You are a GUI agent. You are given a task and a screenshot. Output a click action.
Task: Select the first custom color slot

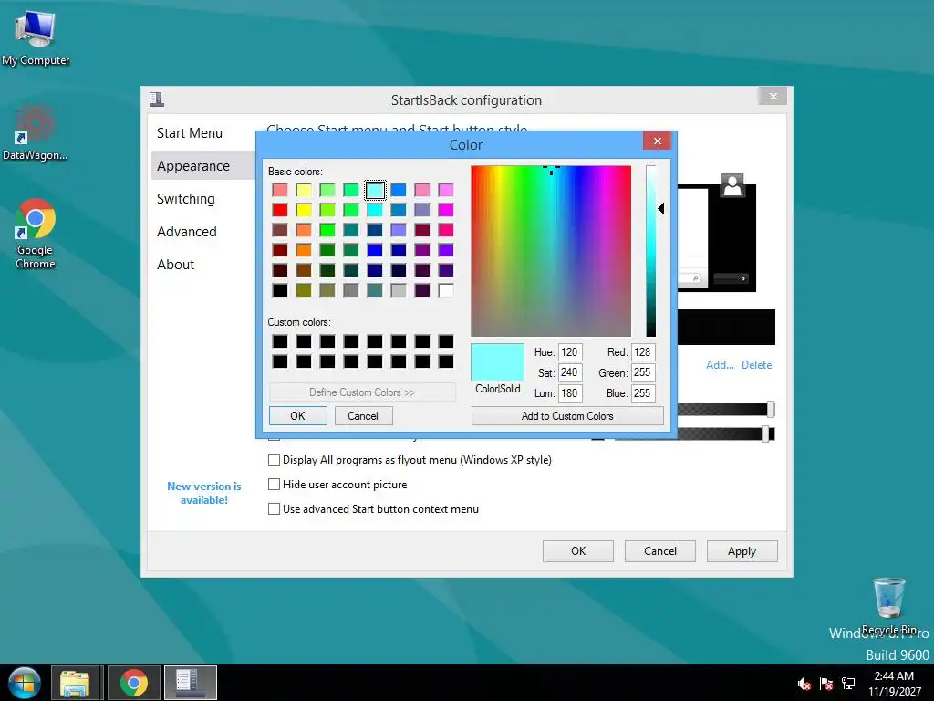(x=280, y=341)
